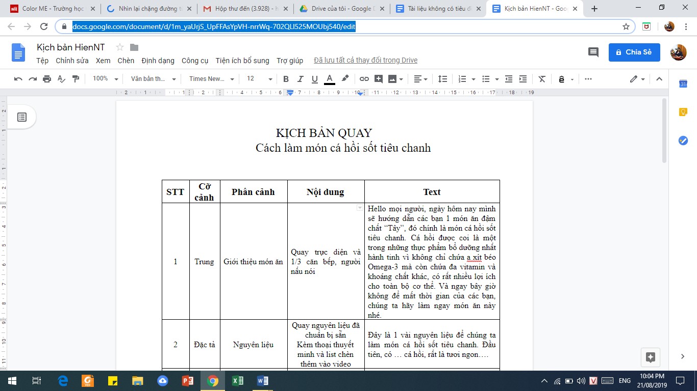
Task: Open the line spacing options
Action: click(442, 79)
